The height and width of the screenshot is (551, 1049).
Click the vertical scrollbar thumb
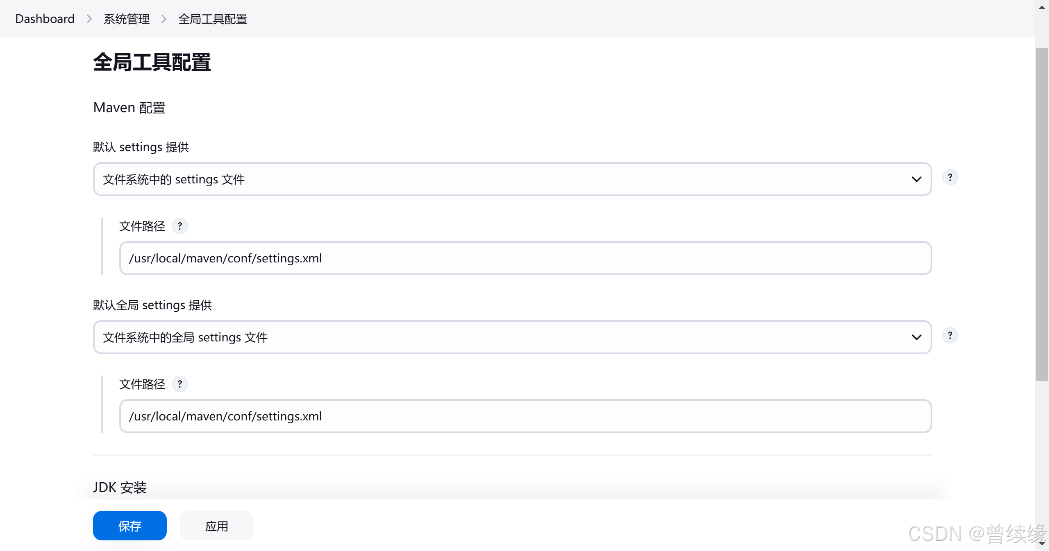tap(1042, 215)
